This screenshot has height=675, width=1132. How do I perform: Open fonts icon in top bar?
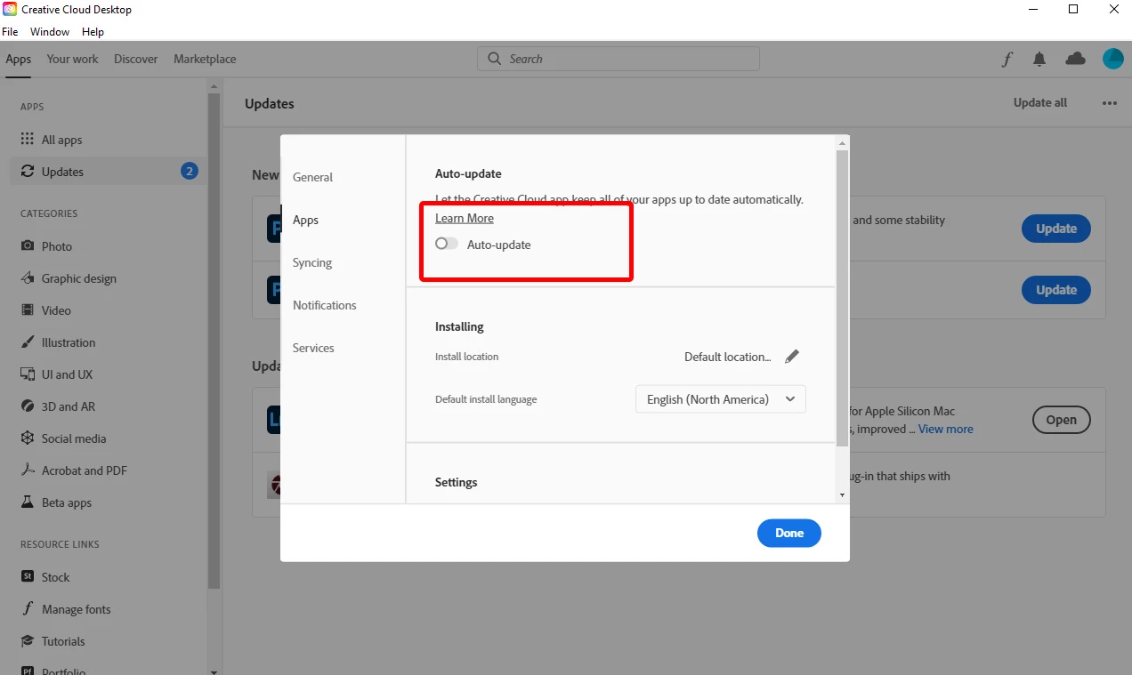click(x=1007, y=59)
